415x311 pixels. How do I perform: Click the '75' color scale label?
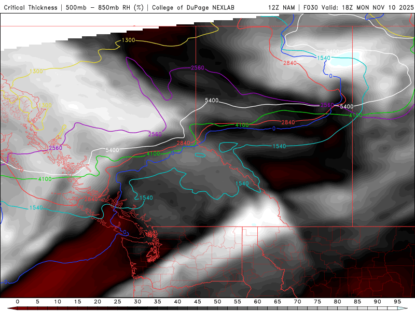pos(317,302)
